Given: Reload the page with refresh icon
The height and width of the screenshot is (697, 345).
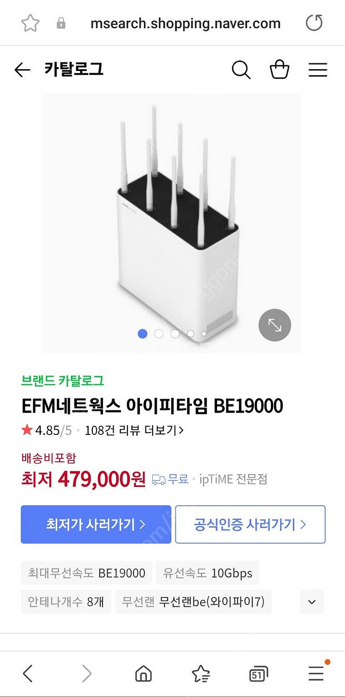Looking at the screenshot, I should point(314,23).
